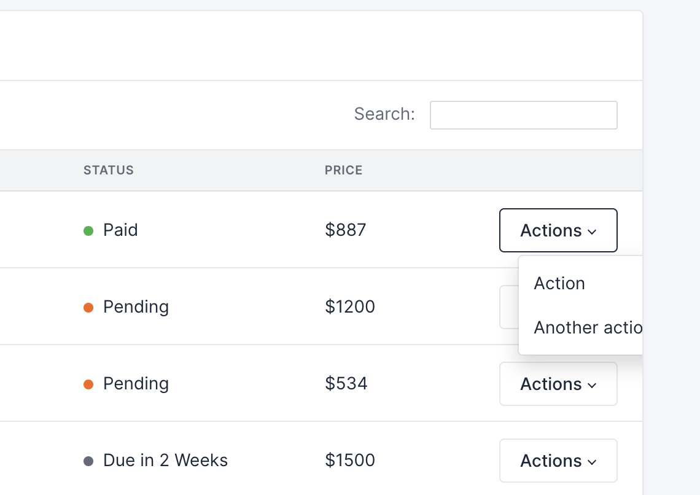The height and width of the screenshot is (495, 700).
Task: Select the Pending label in the $1200 row
Action: click(x=136, y=306)
